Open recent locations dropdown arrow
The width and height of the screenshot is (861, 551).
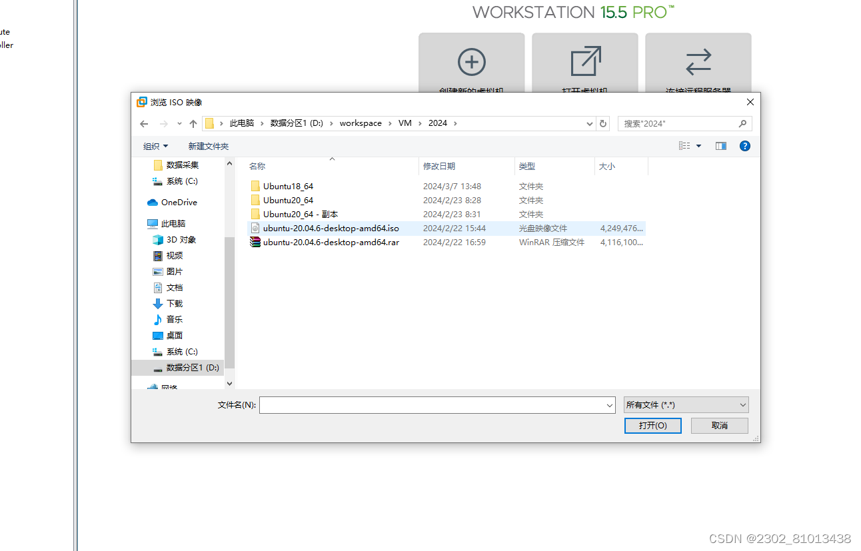pyautogui.click(x=179, y=124)
